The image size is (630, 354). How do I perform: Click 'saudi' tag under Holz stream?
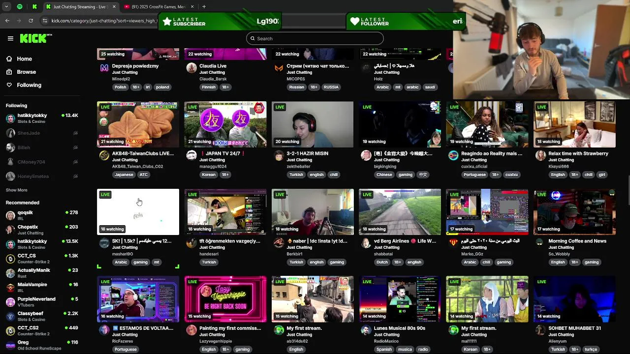430,87
